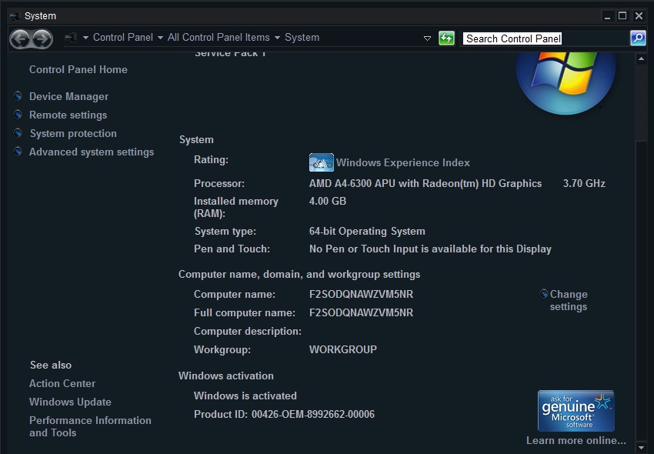The height and width of the screenshot is (454, 654).
Task: Click the Computer name value F2SODQNAWZVM5NR
Action: [361, 294]
